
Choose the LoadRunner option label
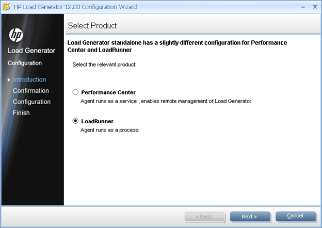98,121
